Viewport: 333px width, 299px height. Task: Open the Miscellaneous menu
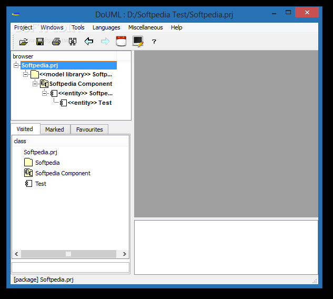146,27
